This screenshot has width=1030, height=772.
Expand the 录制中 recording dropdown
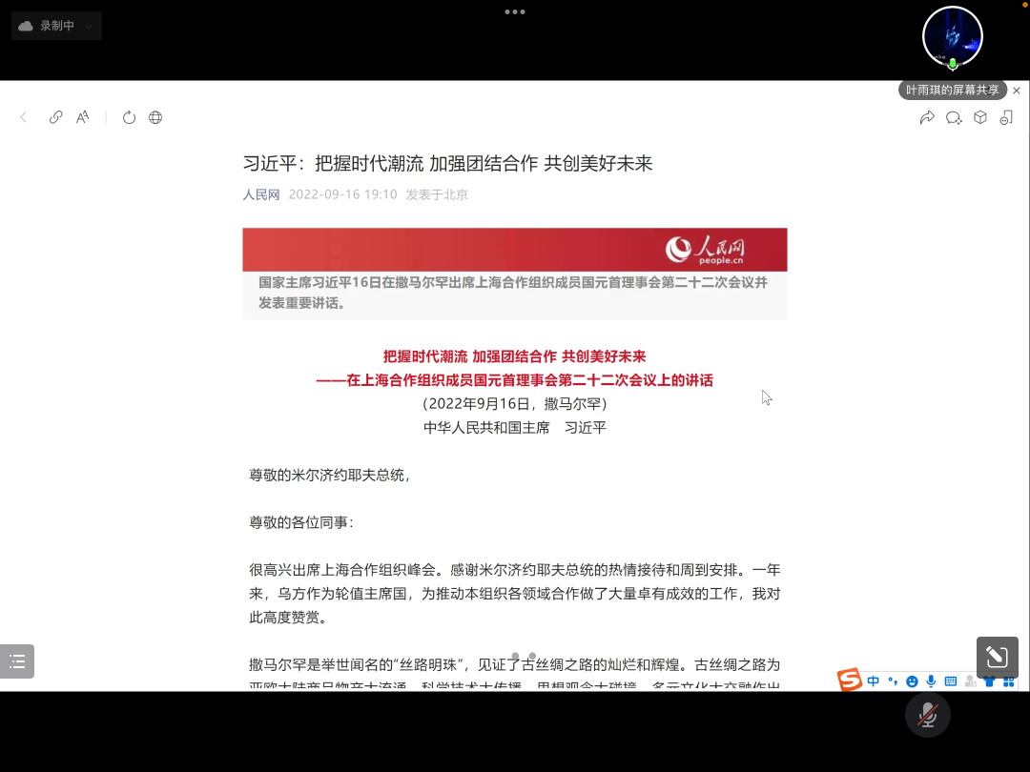[89, 27]
